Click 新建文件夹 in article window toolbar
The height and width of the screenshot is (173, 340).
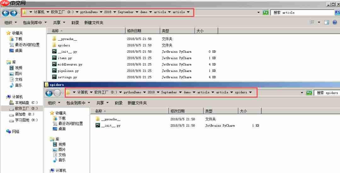[94, 23]
